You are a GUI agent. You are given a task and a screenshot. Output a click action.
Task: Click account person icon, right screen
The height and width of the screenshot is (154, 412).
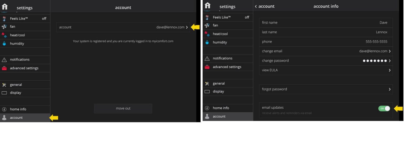(x=207, y=116)
